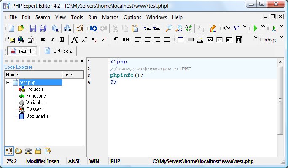Expand hidden HTML toolbar items chevron before nbsp;
The width and height of the screenshot is (288, 168).
(255, 38)
